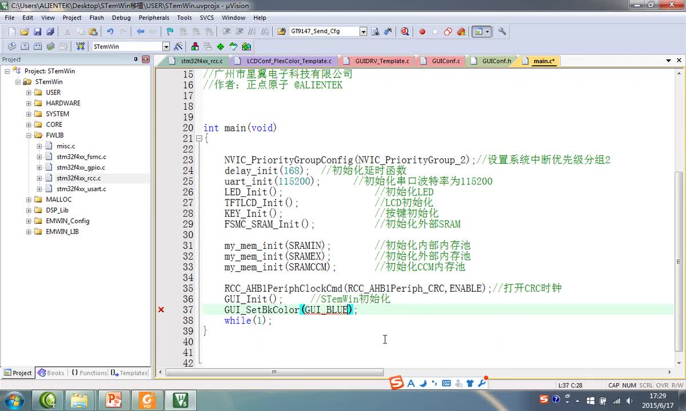Expand the HARDWARE group
Image resolution: width=686 pixels, height=411 pixels.
pos(29,103)
